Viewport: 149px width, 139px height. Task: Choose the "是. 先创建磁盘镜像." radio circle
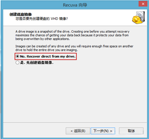coord(17,63)
